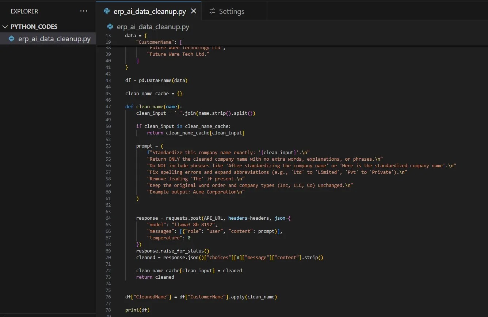Image resolution: width=488 pixels, height=317 pixels.
Task: Click the Python file icon in the Explorer tree
Action: point(11,39)
